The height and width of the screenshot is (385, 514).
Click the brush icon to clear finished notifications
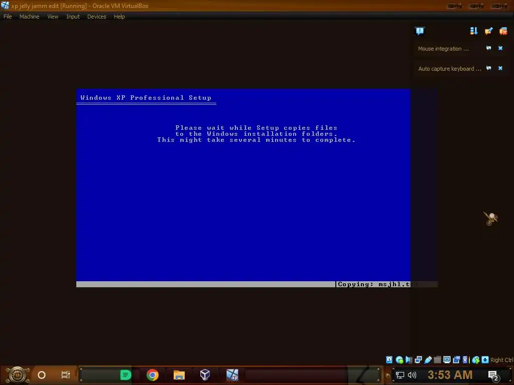pyautogui.click(x=488, y=31)
